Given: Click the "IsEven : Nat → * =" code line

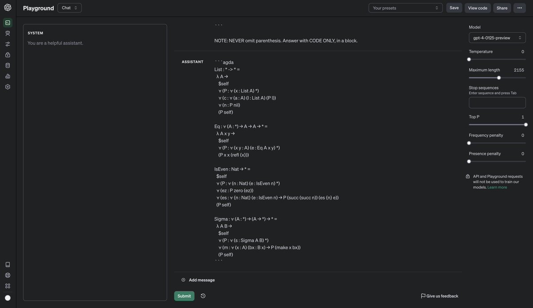Looking at the screenshot, I should [232, 169].
